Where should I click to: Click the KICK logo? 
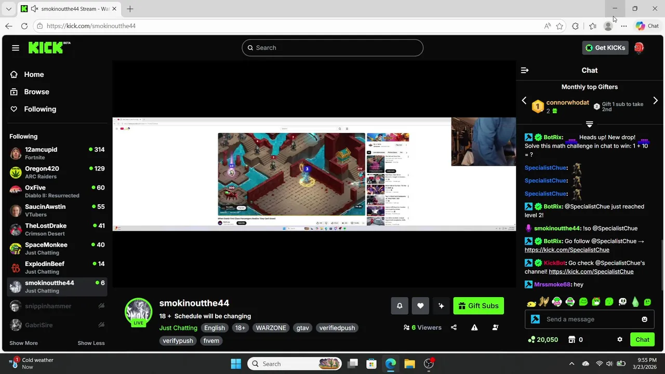click(49, 47)
